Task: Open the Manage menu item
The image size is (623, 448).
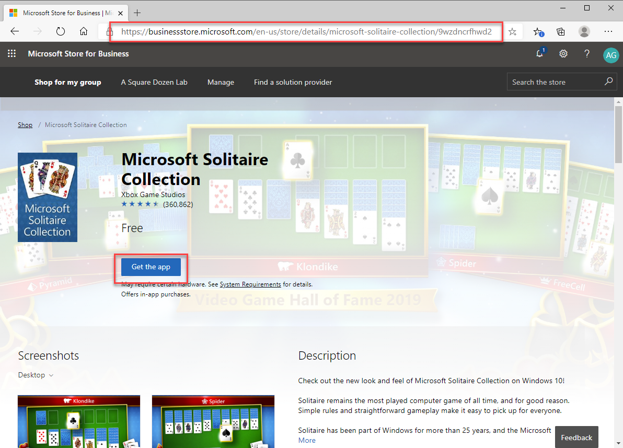Action: pyautogui.click(x=221, y=82)
